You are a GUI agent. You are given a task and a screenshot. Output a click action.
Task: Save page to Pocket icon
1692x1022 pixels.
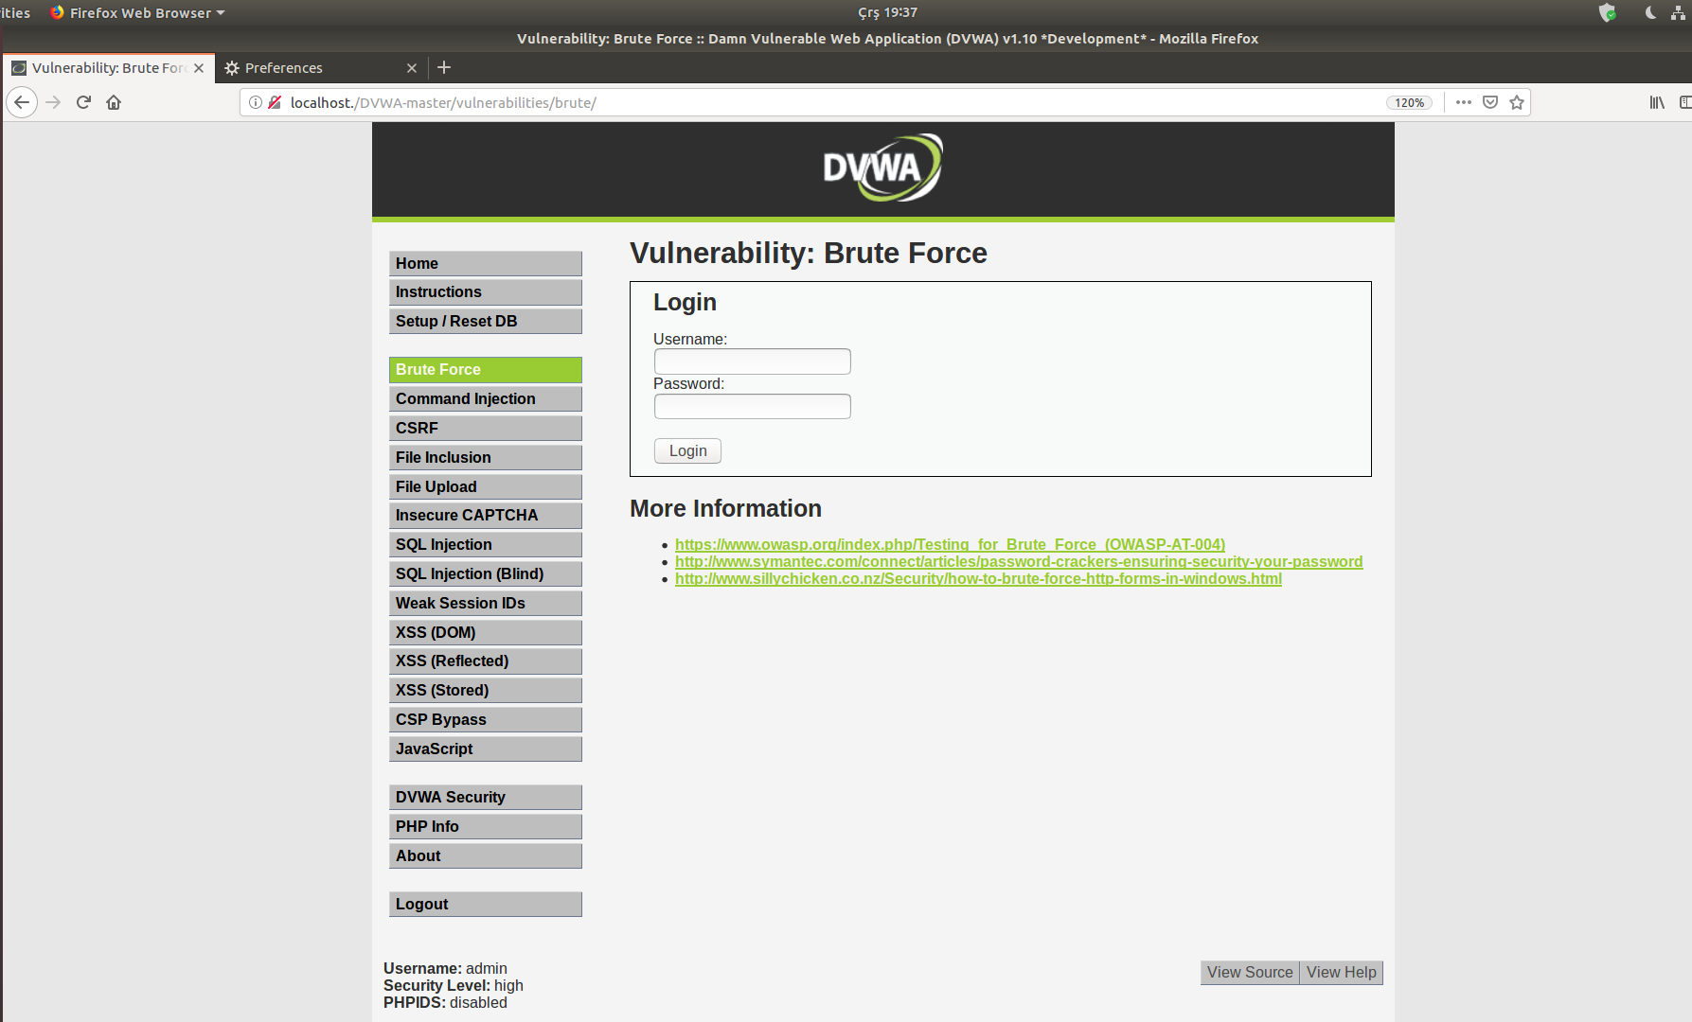click(1490, 102)
